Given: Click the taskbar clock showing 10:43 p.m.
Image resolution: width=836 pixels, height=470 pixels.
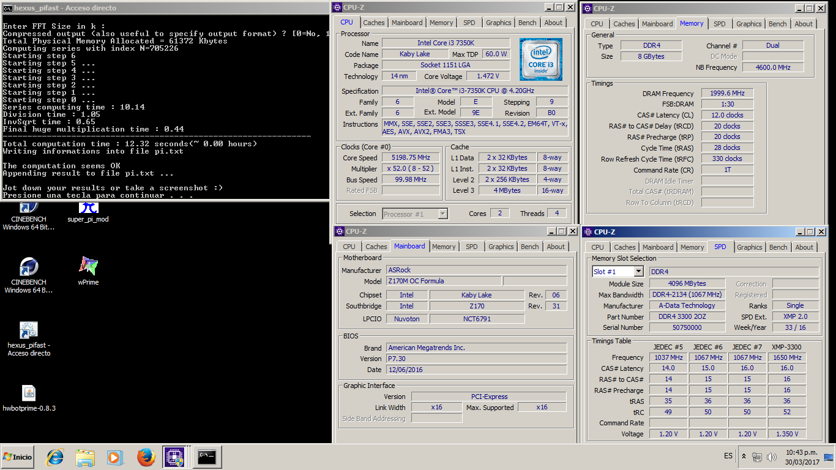Looking at the screenshot, I should point(801,457).
